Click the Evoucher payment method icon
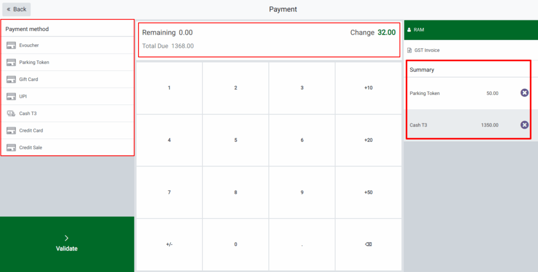The image size is (538, 272). click(11, 45)
